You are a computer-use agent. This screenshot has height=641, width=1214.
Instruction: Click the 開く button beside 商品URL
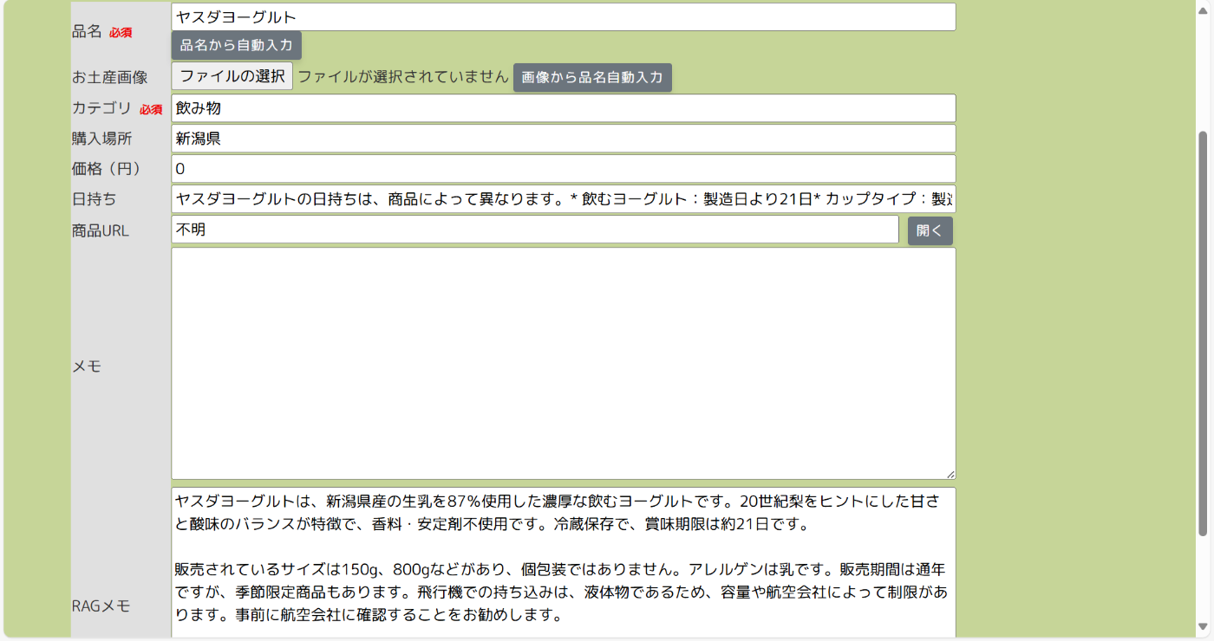click(x=930, y=231)
